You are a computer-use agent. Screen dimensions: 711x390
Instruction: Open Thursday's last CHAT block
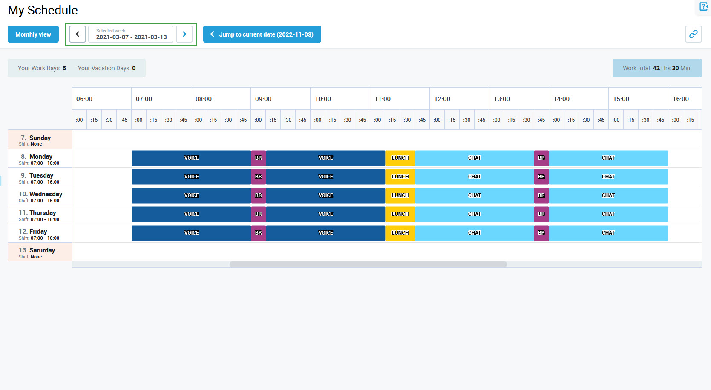coord(608,214)
